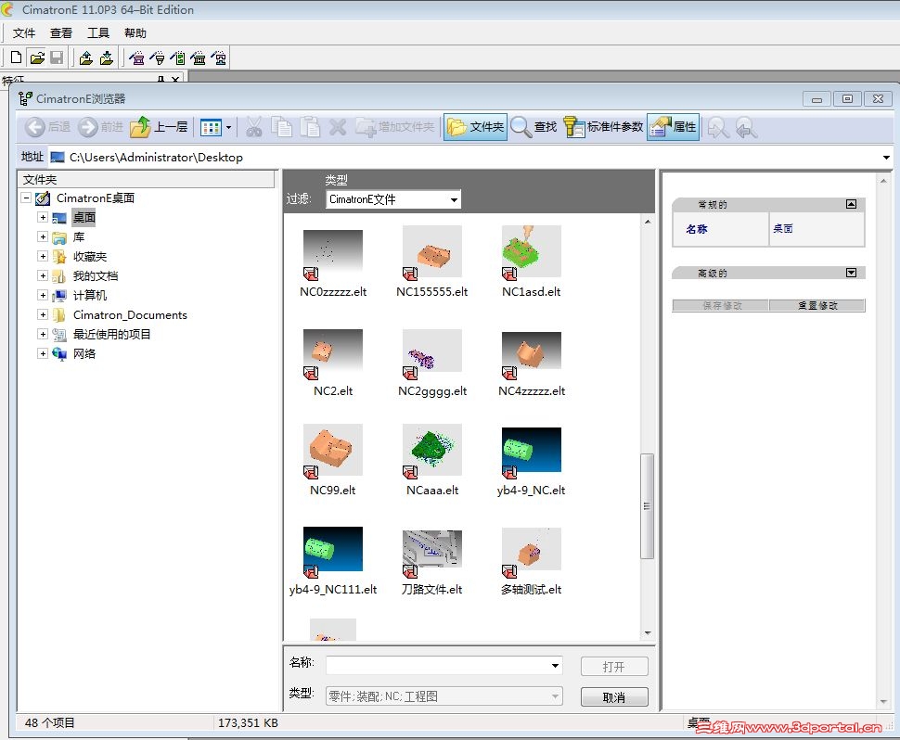The image size is (900, 740).
Task: Click the second import box arrow icon
Action: (x=107, y=57)
